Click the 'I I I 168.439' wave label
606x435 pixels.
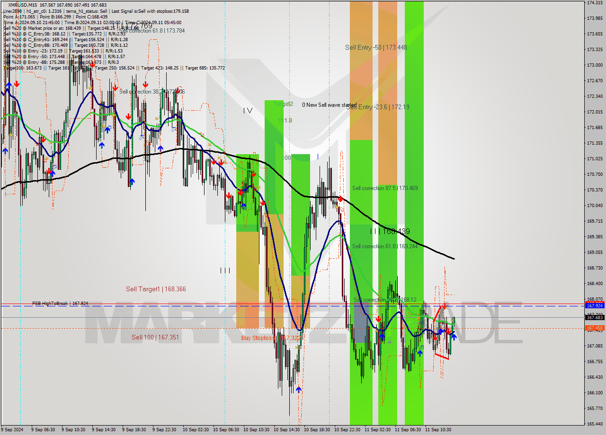point(390,231)
